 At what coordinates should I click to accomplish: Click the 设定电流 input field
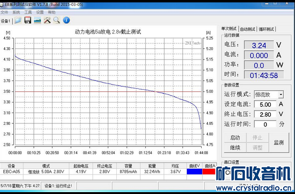pos(265,104)
